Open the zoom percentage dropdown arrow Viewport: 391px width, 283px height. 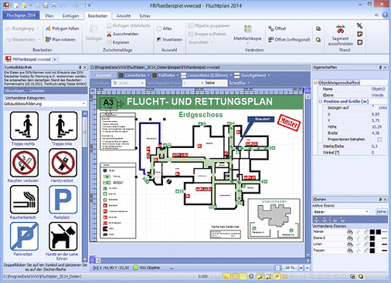pyautogui.click(x=301, y=268)
